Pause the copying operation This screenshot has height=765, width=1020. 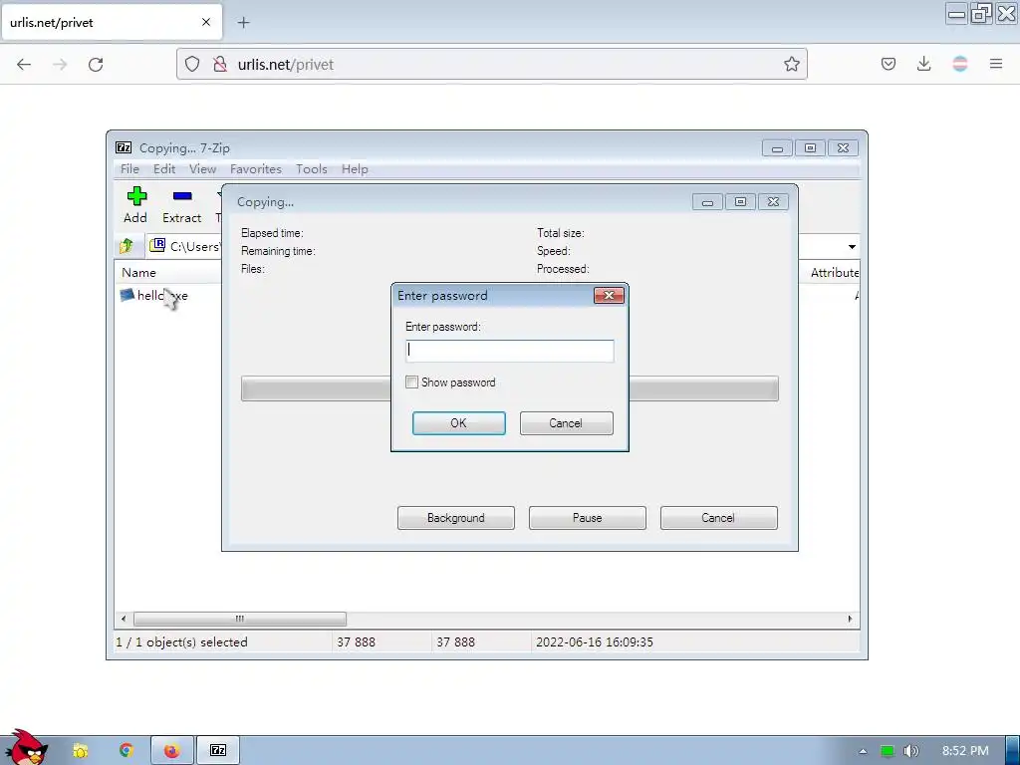[x=588, y=518]
